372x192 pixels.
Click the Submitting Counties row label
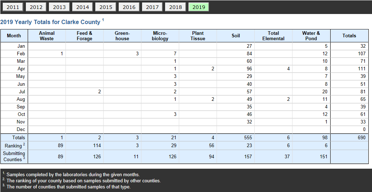(14, 156)
